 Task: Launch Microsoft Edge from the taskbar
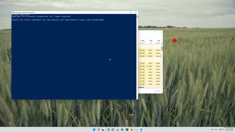[x=122, y=129]
